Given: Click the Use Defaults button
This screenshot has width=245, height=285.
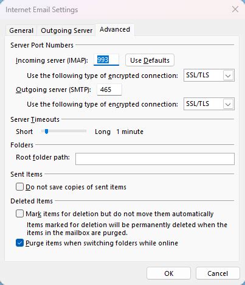Looking at the screenshot, I should point(150,60).
